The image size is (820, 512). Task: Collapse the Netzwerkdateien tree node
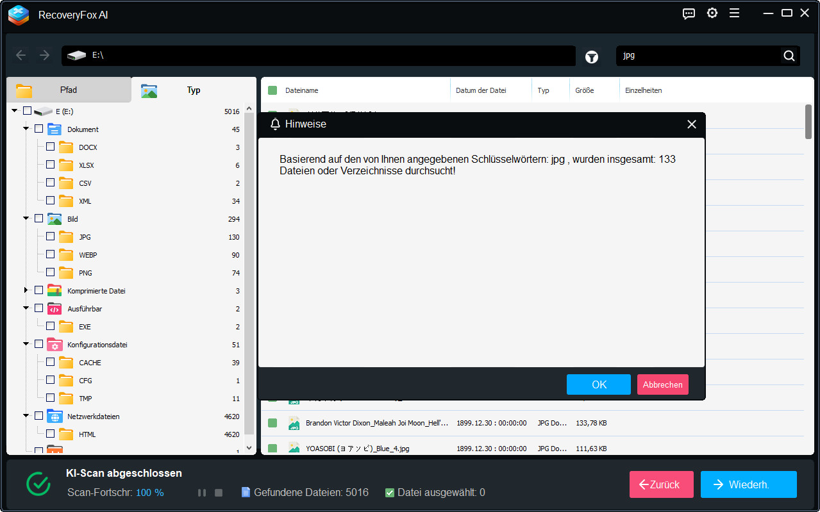point(26,416)
